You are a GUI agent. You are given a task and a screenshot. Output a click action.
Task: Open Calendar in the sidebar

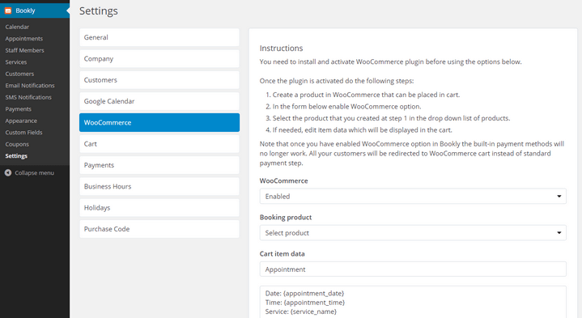pyautogui.click(x=17, y=27)
